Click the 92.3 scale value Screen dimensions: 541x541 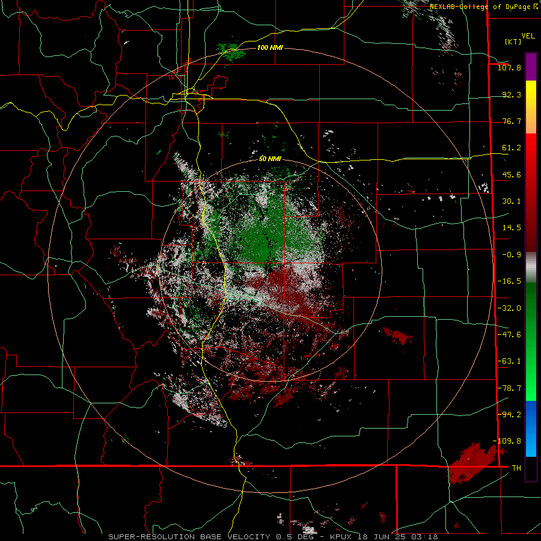pos(512,94)
